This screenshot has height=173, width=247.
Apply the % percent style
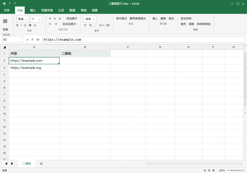pyautogui.click(x=90, y=25)
